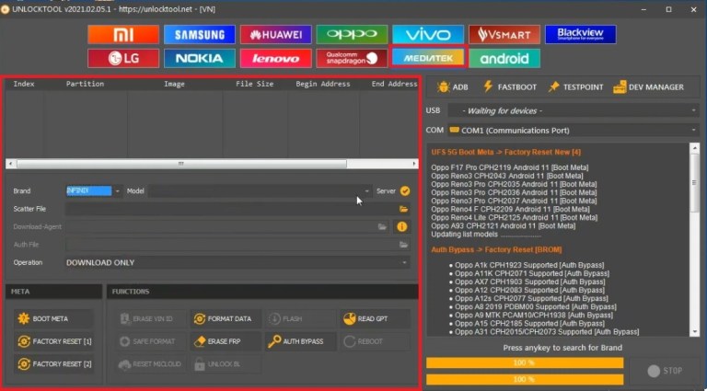Click the End Address column header
This screenshot has width=707, height=391.
[x=394, y=84]
